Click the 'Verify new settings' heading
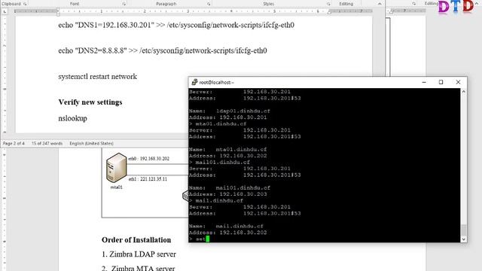The width and height of the screenshot is (482, 271). 90,102
